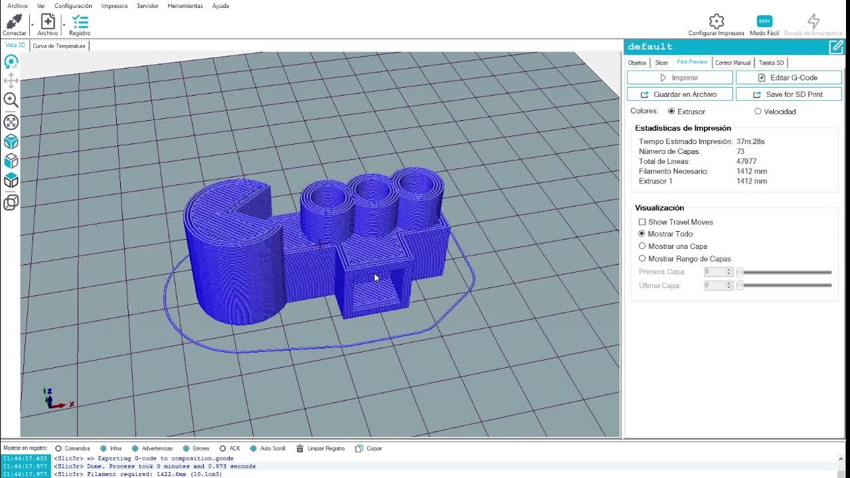Screen dimensions: 850x478
Task: Open the Ayuda menu
Action: (220, 6)
